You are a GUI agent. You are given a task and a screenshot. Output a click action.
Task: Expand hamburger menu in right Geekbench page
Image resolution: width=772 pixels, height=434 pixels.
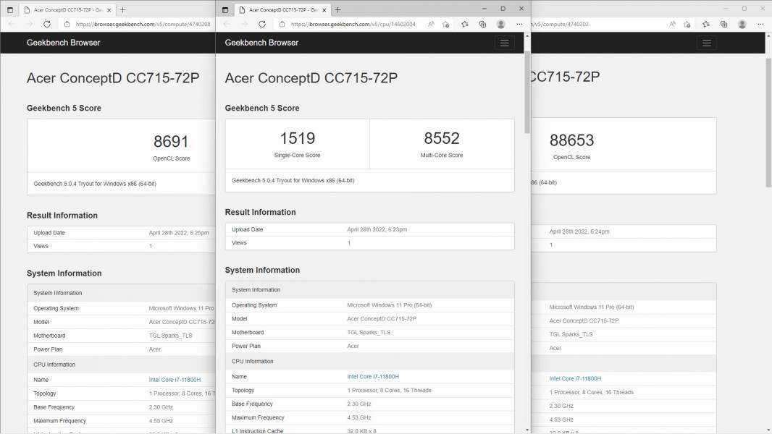coord(707,43)
